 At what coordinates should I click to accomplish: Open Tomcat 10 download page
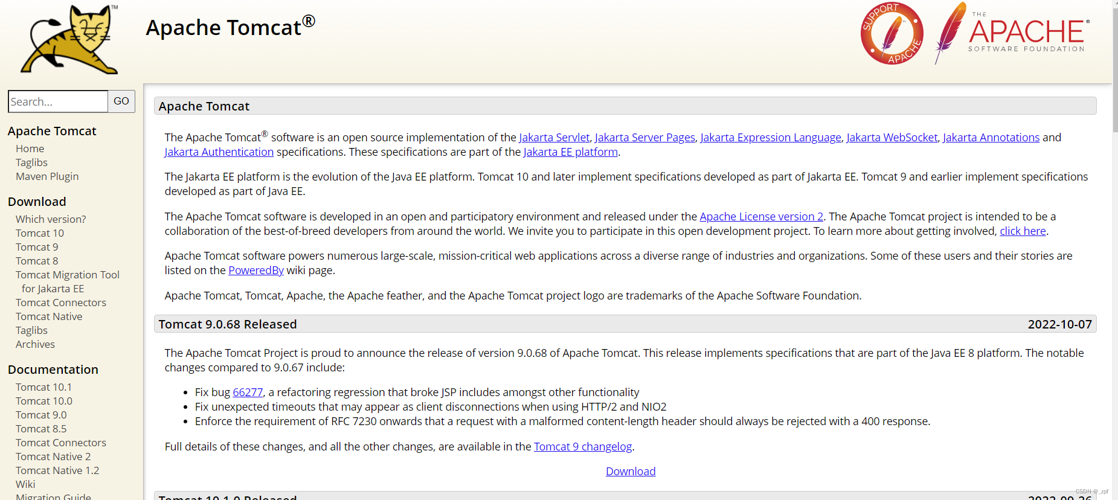point(40,233)
